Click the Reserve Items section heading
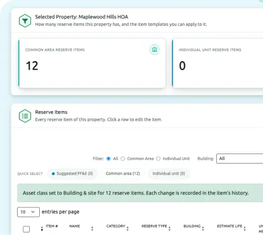 pyautogui.click(x=51, y=112)
